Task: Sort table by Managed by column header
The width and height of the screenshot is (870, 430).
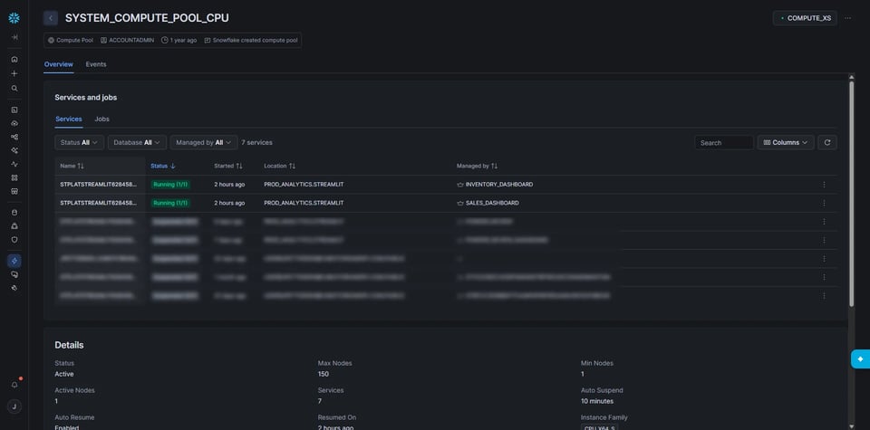Action: (478, 166)
